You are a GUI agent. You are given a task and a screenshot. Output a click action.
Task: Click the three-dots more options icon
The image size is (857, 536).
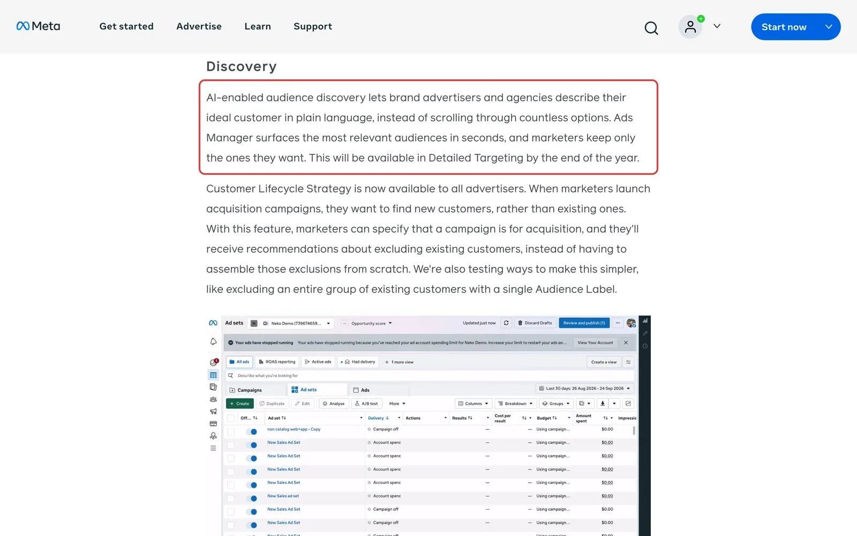618,323
